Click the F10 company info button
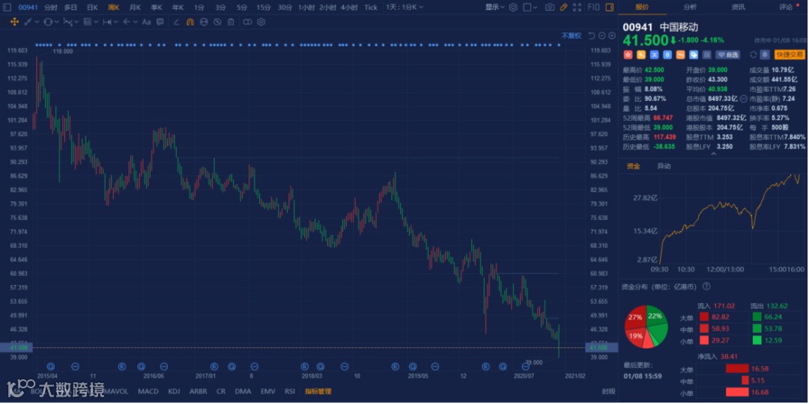 pyautogui.click(x=593, y=7)
